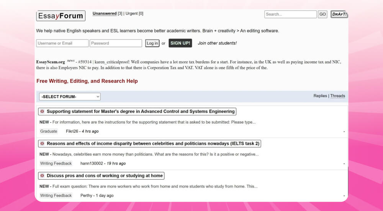Select Writing Feedback tag under hann130002's post

click(56, 163)
